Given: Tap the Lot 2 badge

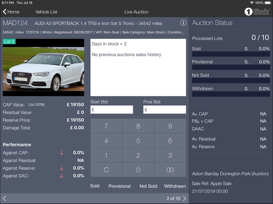Looking at the screenshot, I should point(9,41).
